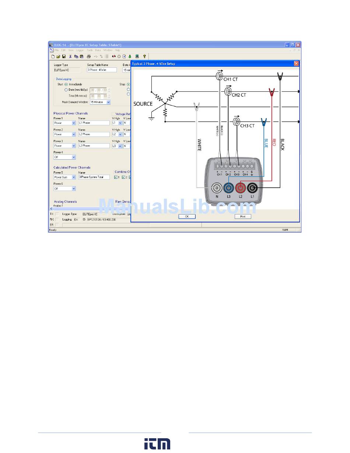Image resolution: width=350 pixels, height=453 pixels.
Task: Click the Print button in the dialog
Action: point(243,216)
